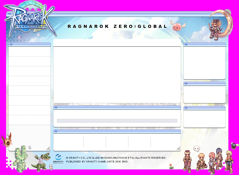
Task: Click the Gravity Game Unite logo
Action: 58,159
